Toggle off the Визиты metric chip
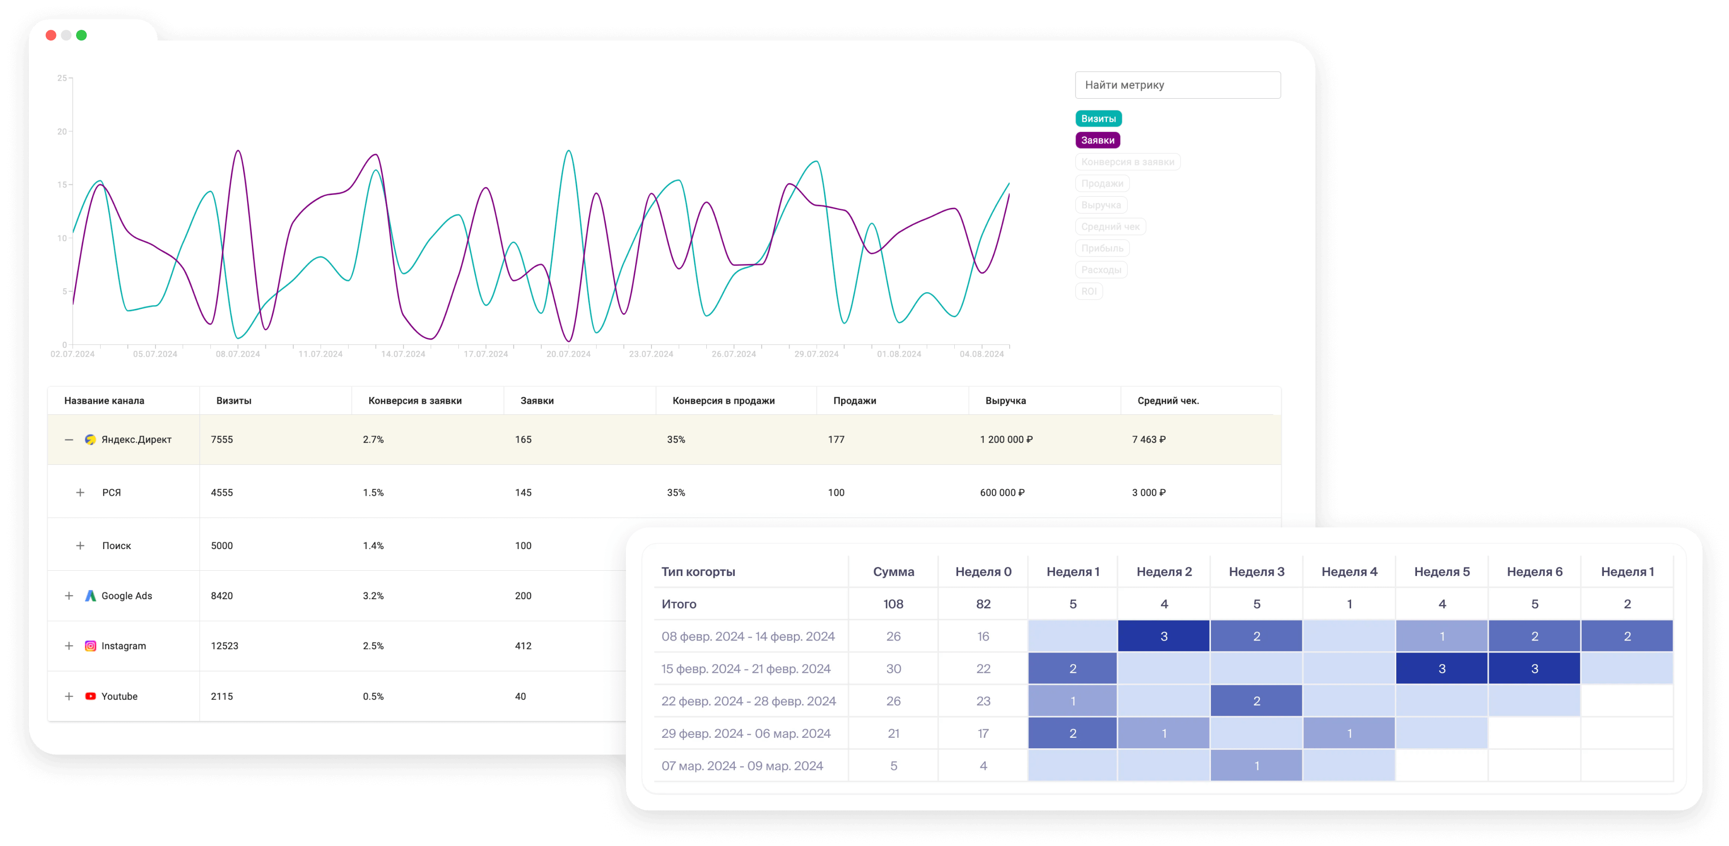1729x846 pixels. (x=1099, y=118)
